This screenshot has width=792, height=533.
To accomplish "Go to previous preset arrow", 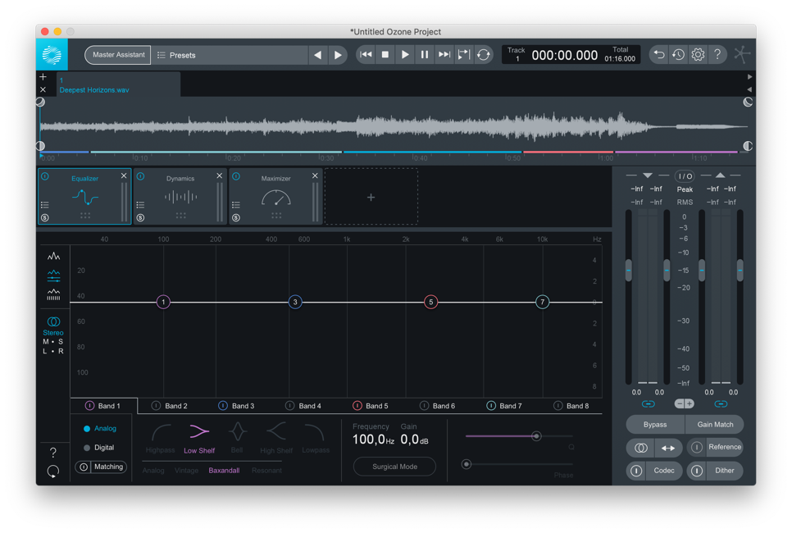I will [318, 55].
